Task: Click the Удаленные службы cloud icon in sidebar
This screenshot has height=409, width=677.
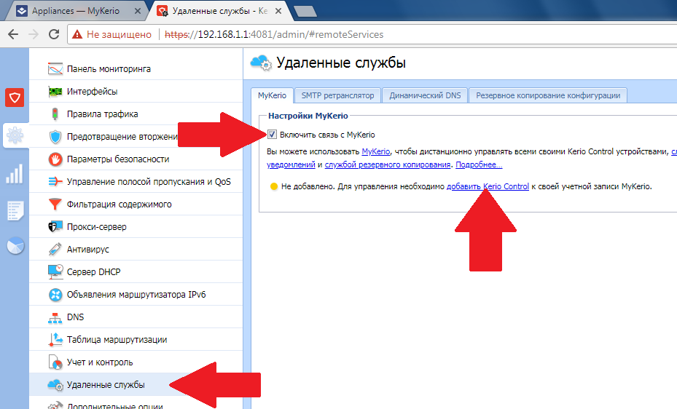Action: pos(55,385)
